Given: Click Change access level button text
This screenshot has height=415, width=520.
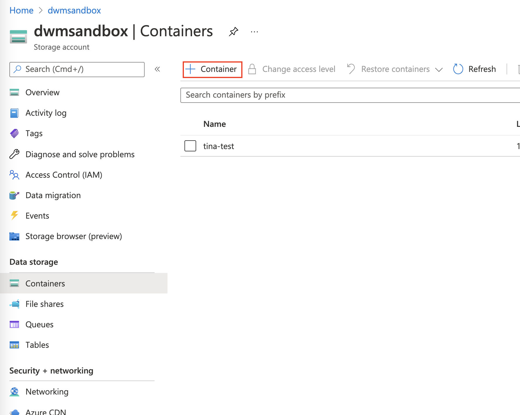Looking at the screenshot, I should (x=299, y=69).
